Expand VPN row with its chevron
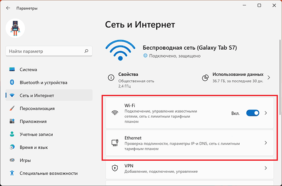 pos(266,168)
